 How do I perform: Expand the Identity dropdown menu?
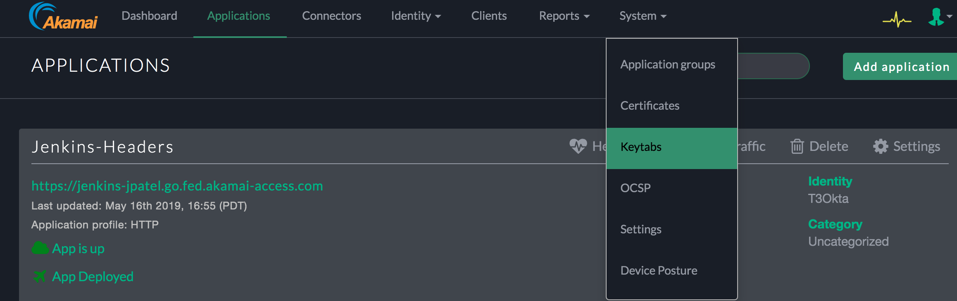point(416,16)
